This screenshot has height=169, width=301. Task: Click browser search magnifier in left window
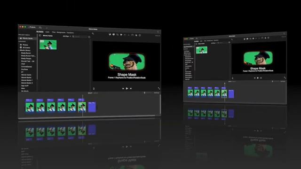pos(73,37)
